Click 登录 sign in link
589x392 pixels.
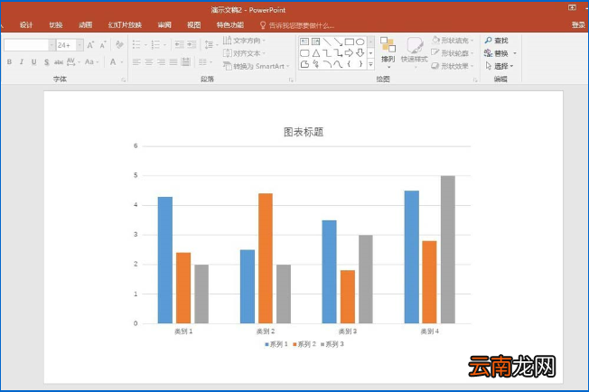pyautogui.click(x=578, y=25)
